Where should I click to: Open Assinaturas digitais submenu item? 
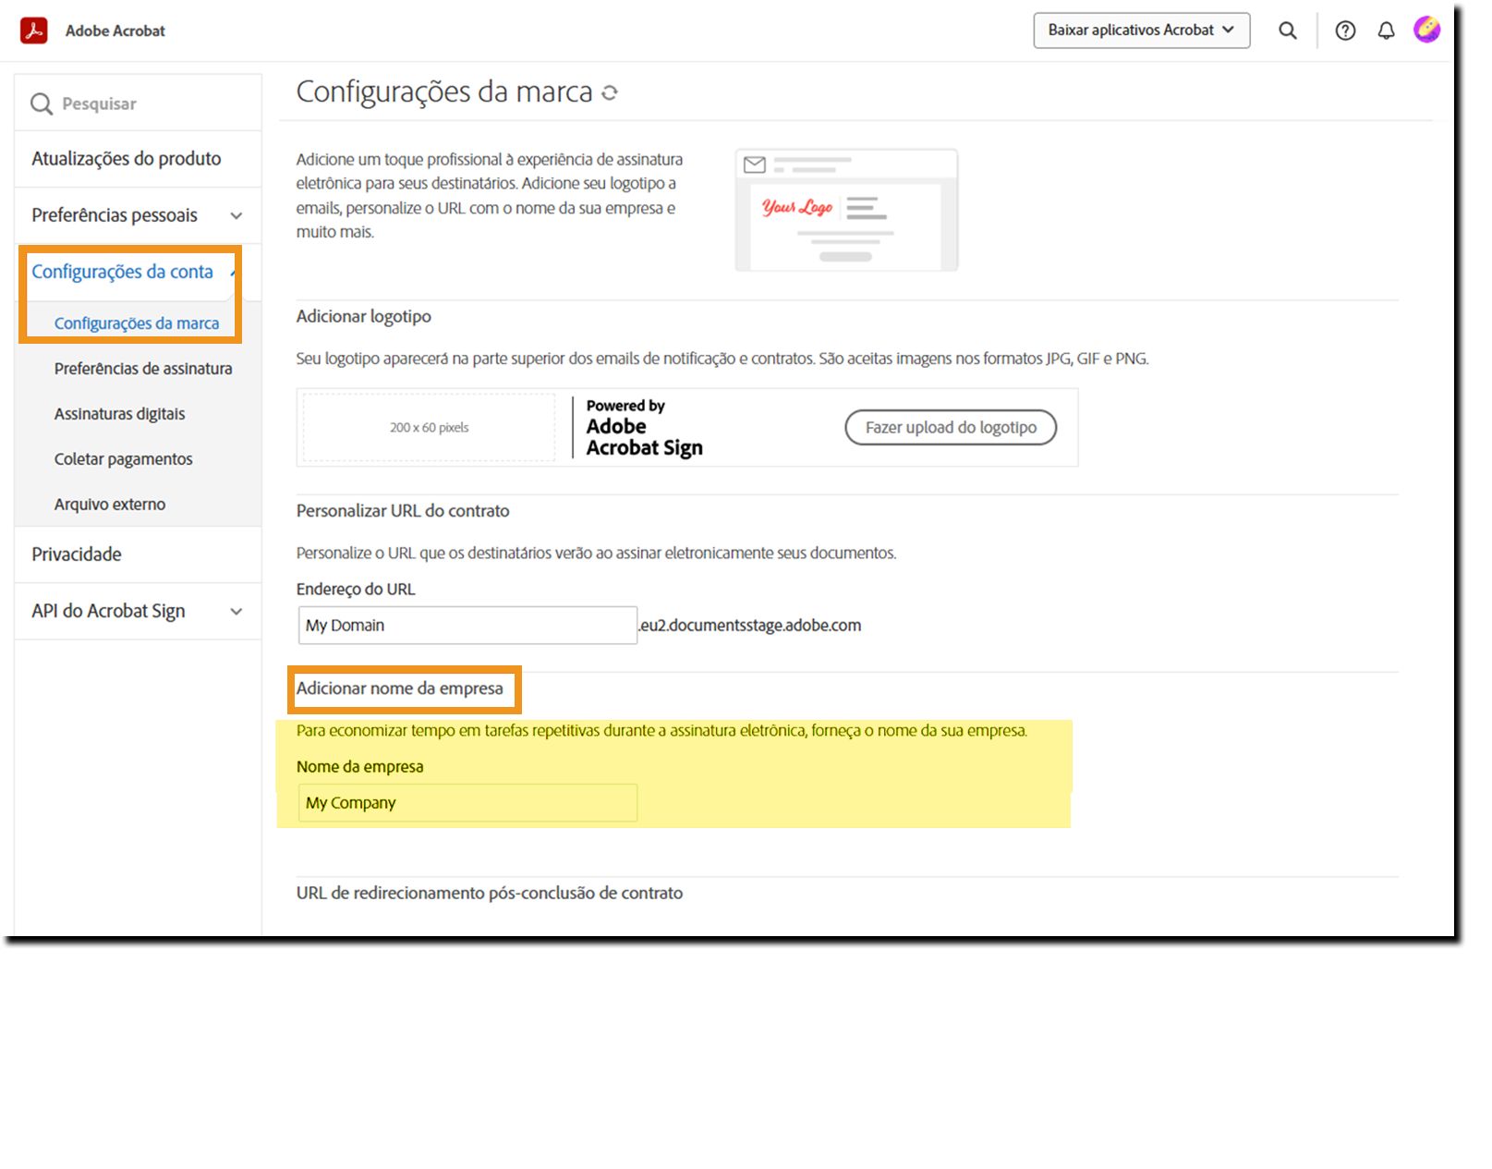(x=120, y=414)
